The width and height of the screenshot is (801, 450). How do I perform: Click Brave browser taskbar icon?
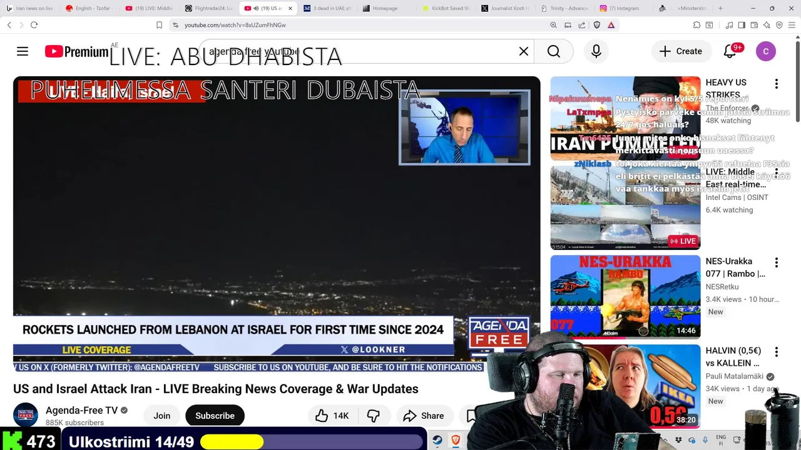tap(456, 440)
